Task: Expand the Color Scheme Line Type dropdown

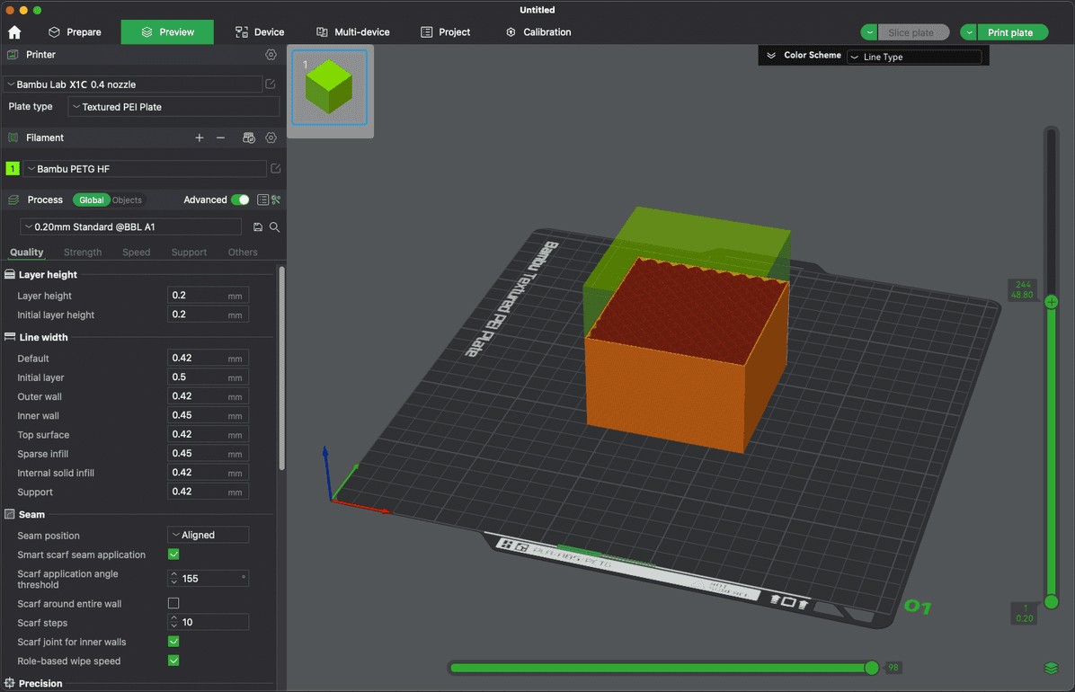Action: pyautogui.click(x=914, y=57)
